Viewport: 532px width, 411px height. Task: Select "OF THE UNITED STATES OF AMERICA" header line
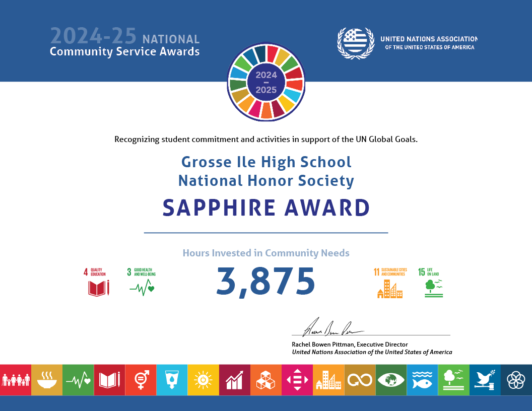pos(430,47)
